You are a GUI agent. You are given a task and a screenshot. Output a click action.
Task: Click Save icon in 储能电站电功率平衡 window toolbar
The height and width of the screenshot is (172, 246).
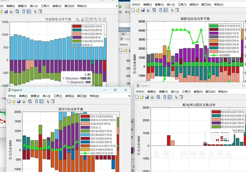[143, 10]
